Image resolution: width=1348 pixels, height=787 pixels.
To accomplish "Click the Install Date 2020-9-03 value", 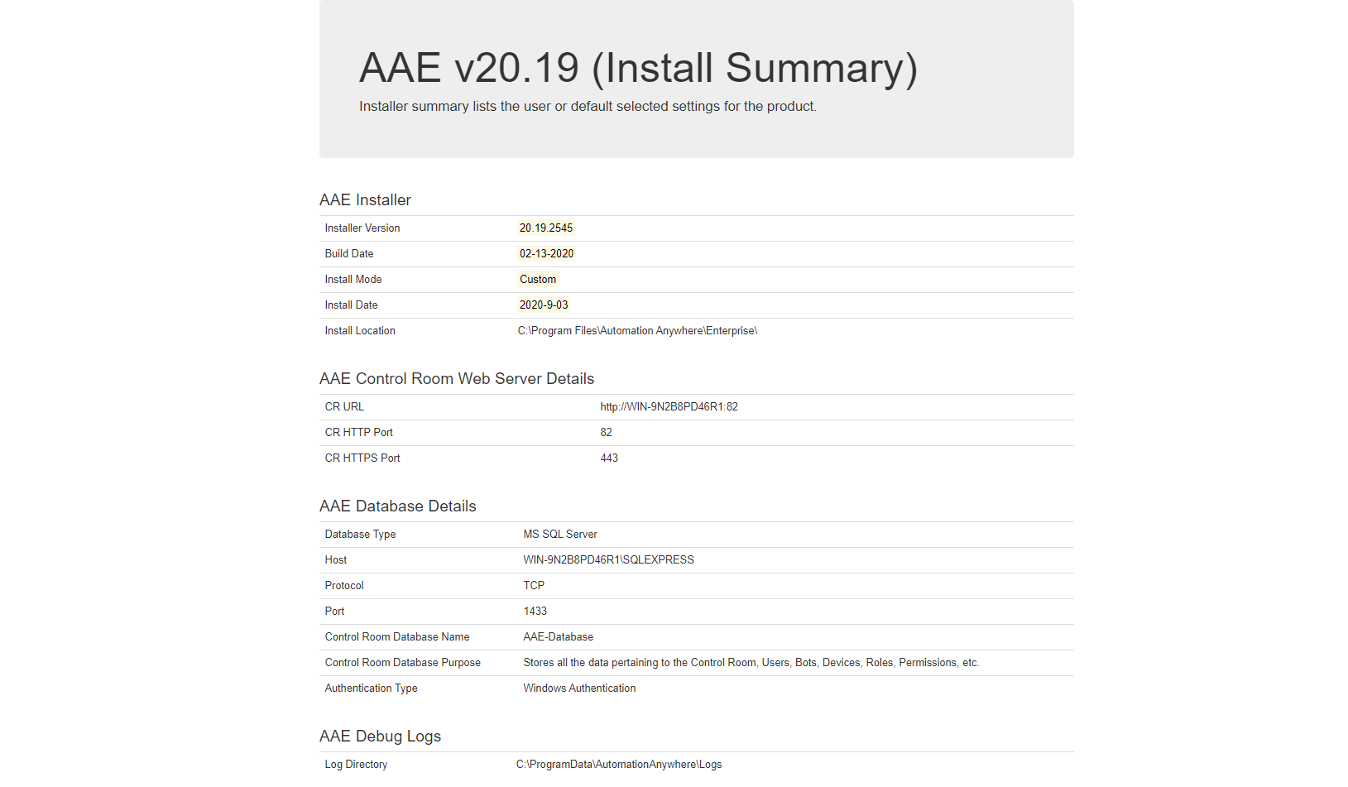I will point(543,305).
